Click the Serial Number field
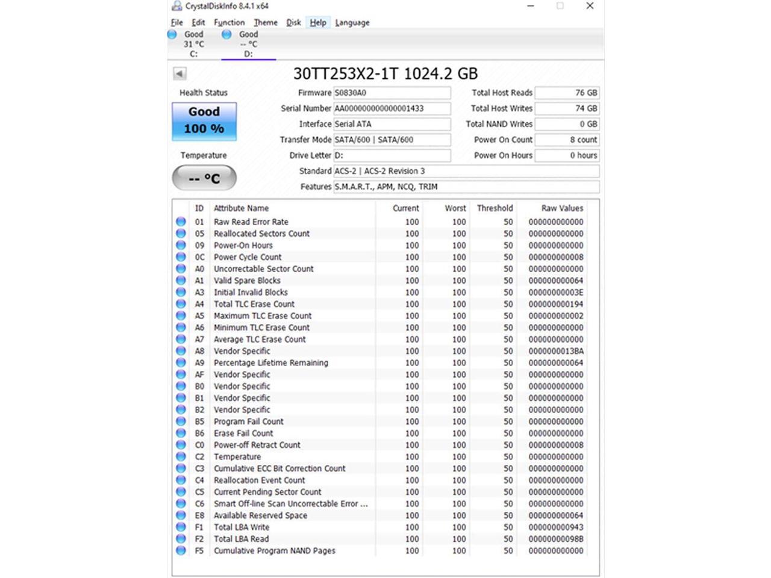Screen dimensions: 771x578 [x=392, y=108]
